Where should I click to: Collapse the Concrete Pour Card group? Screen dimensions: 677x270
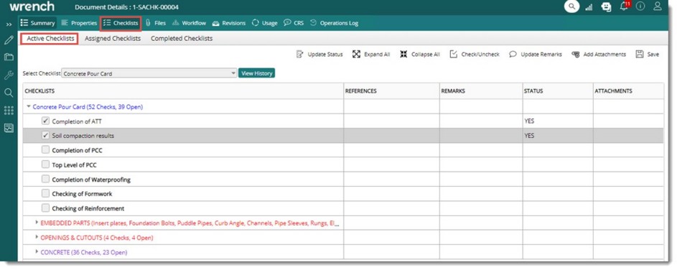click(29, 106)
